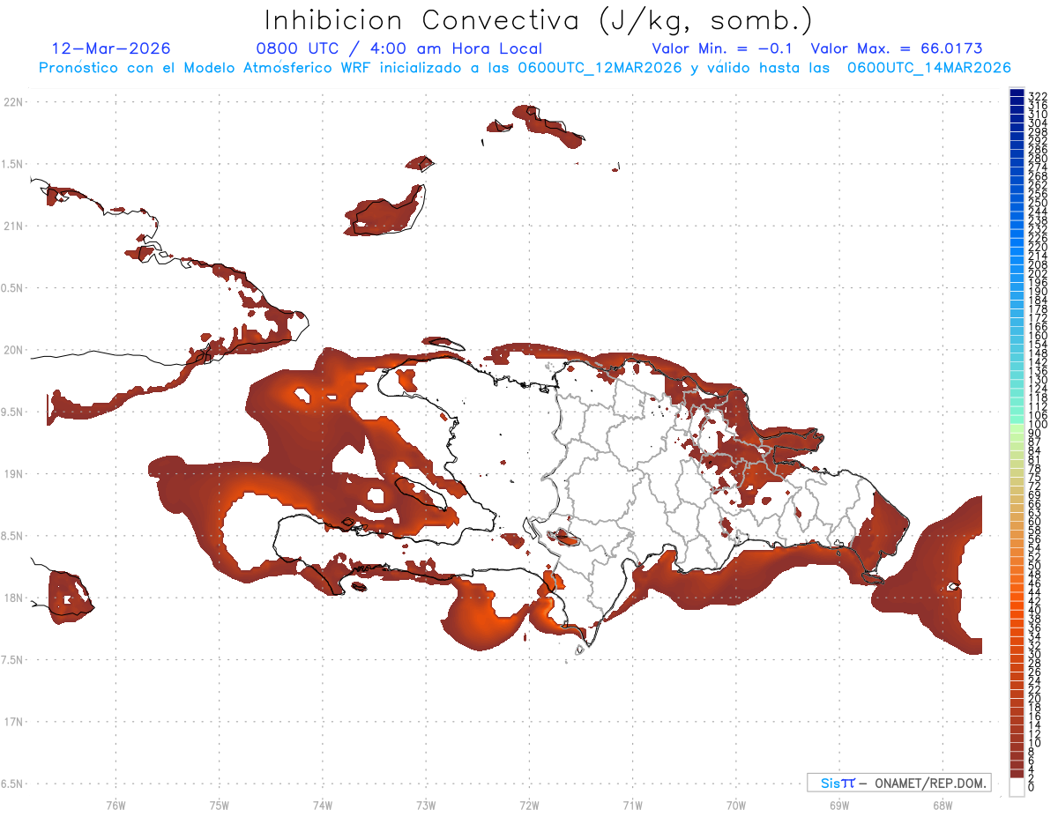Click the '20N' latitude label
The height and width of the screenshot is (817, 1058).
point(12,350)
